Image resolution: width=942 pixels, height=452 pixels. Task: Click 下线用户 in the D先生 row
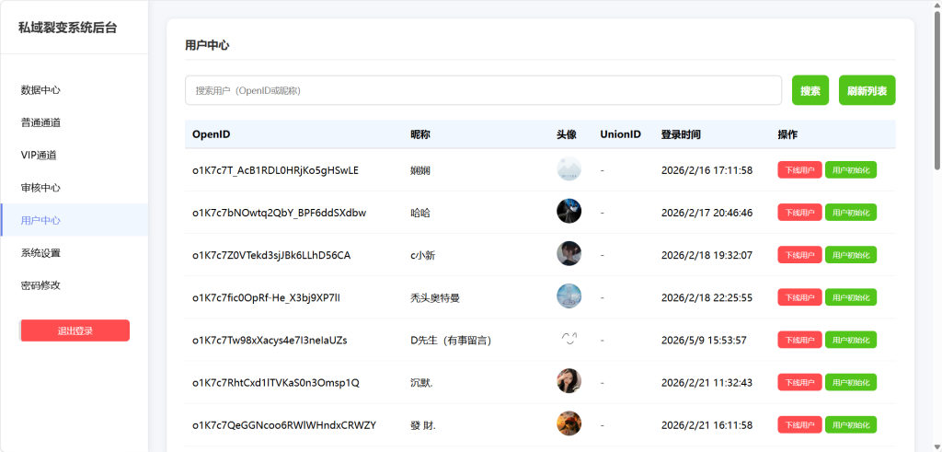(799, 340)
